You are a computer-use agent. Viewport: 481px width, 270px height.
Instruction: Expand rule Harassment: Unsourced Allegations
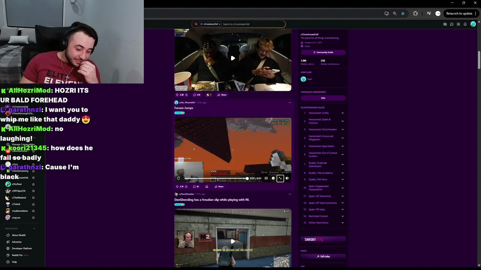(x=342, y=138)
